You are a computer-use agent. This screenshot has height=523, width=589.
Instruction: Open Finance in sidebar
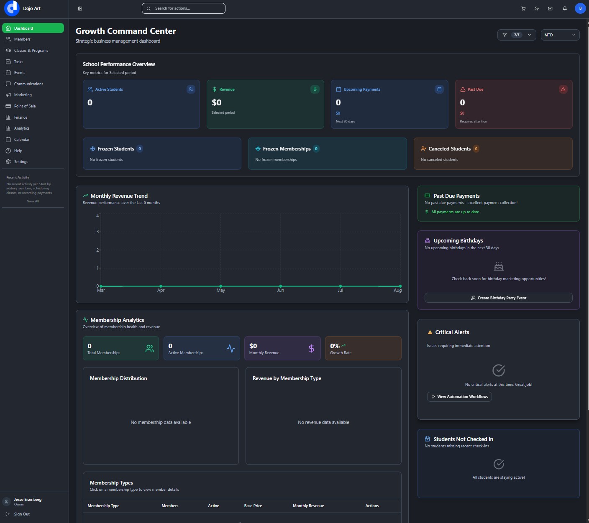[33, 117]
